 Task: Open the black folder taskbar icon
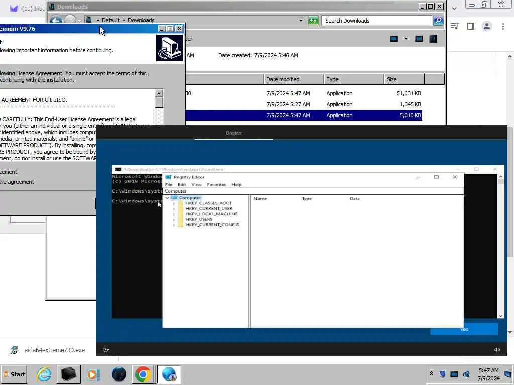(x=69, y=374)
